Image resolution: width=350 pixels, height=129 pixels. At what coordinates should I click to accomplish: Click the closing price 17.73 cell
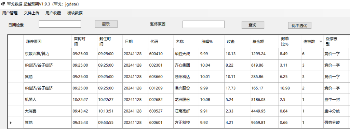237,88
